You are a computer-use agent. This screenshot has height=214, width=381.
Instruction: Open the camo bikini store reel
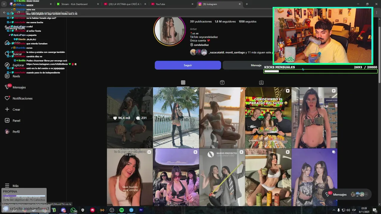[314, 118]
